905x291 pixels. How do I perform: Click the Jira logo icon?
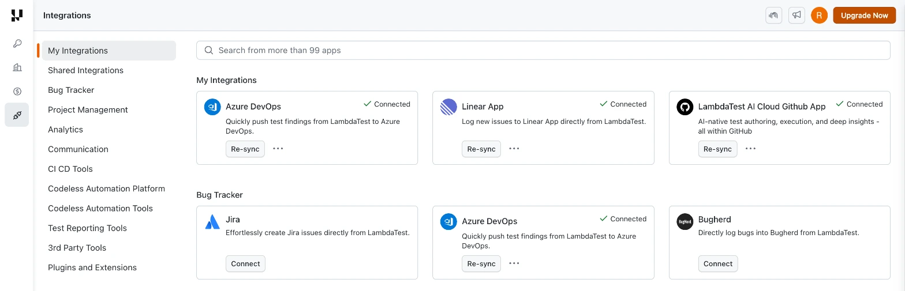212,222
